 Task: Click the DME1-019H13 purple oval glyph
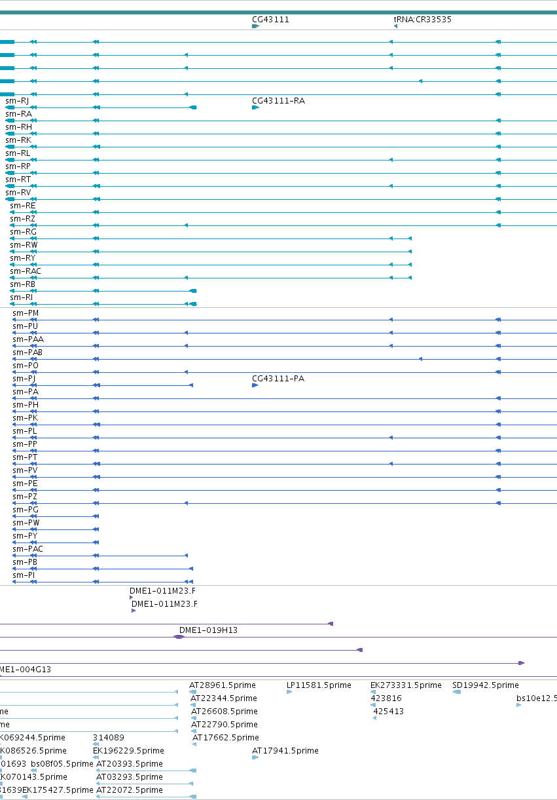(x=179, y=637)
